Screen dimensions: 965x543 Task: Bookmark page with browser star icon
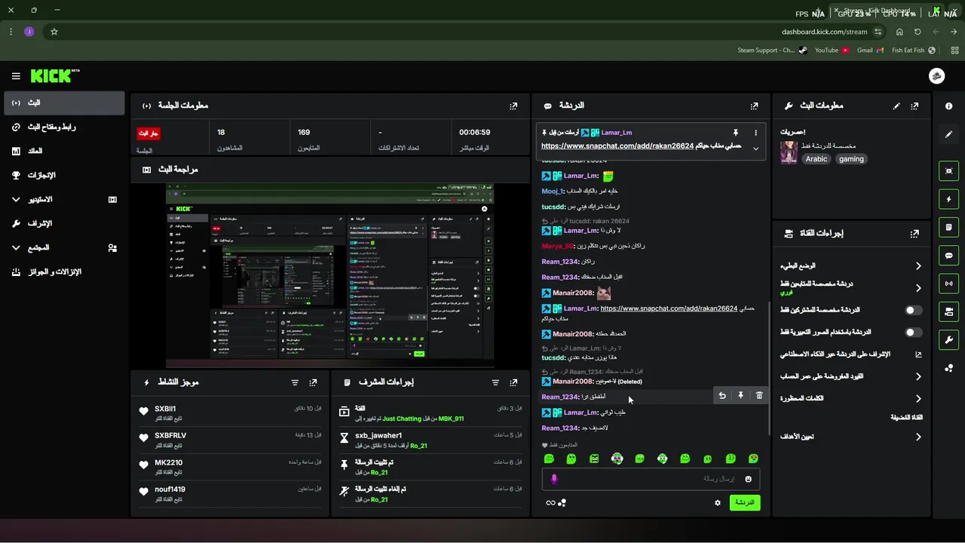click(54, 32)
